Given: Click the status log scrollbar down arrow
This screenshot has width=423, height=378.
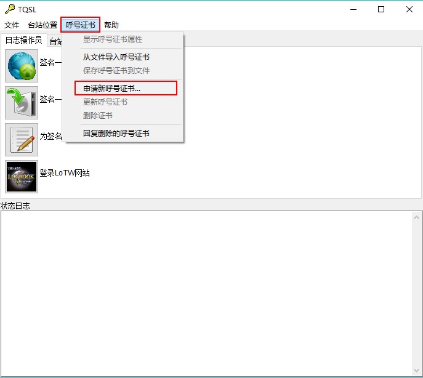Looking at the screenshot, I should (417, 370).
